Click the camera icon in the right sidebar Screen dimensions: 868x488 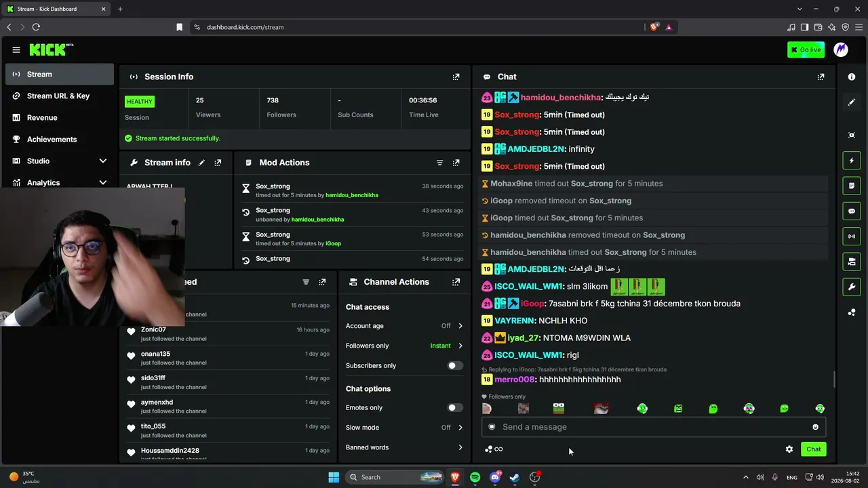click(x=852, y=262)
